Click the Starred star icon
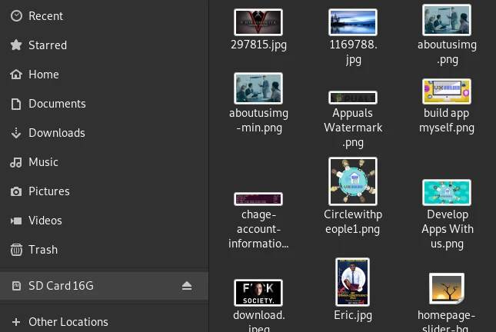 coord(16,45)
